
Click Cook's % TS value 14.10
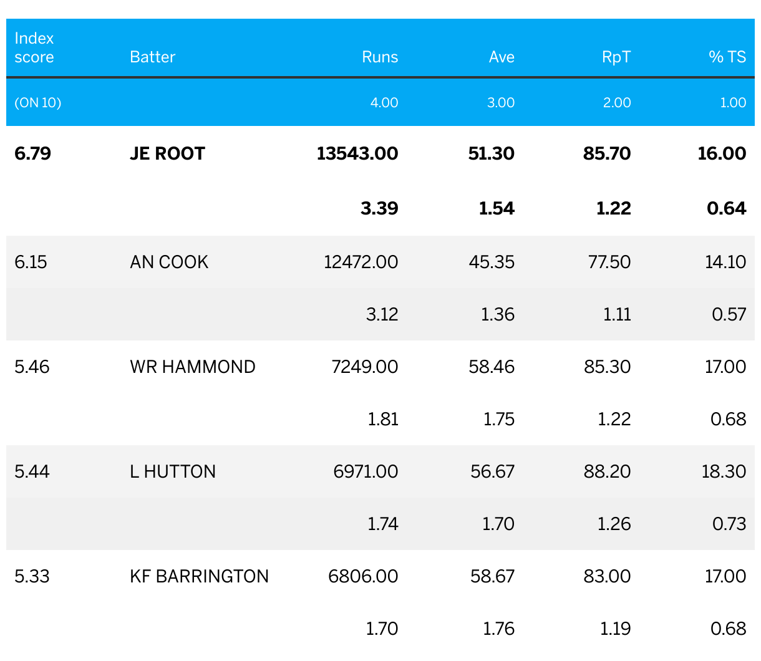click(725, 262)
